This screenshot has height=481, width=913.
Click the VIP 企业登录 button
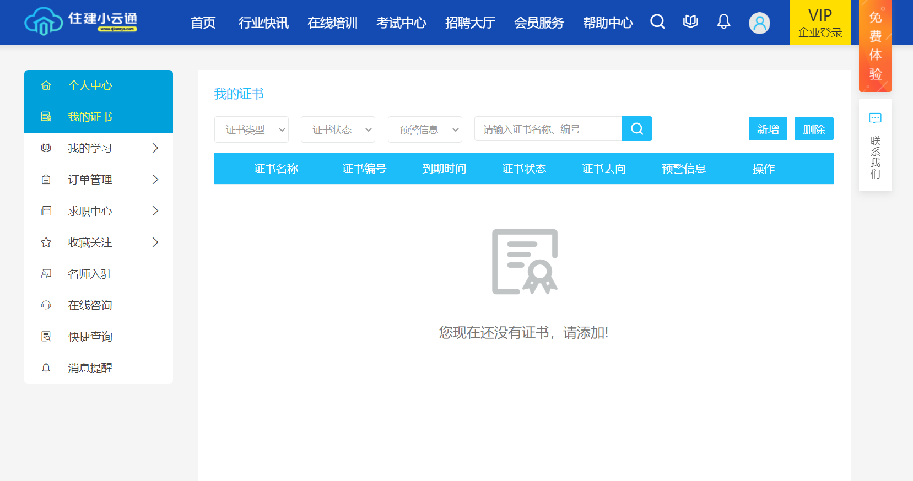(x=820, y=23)
